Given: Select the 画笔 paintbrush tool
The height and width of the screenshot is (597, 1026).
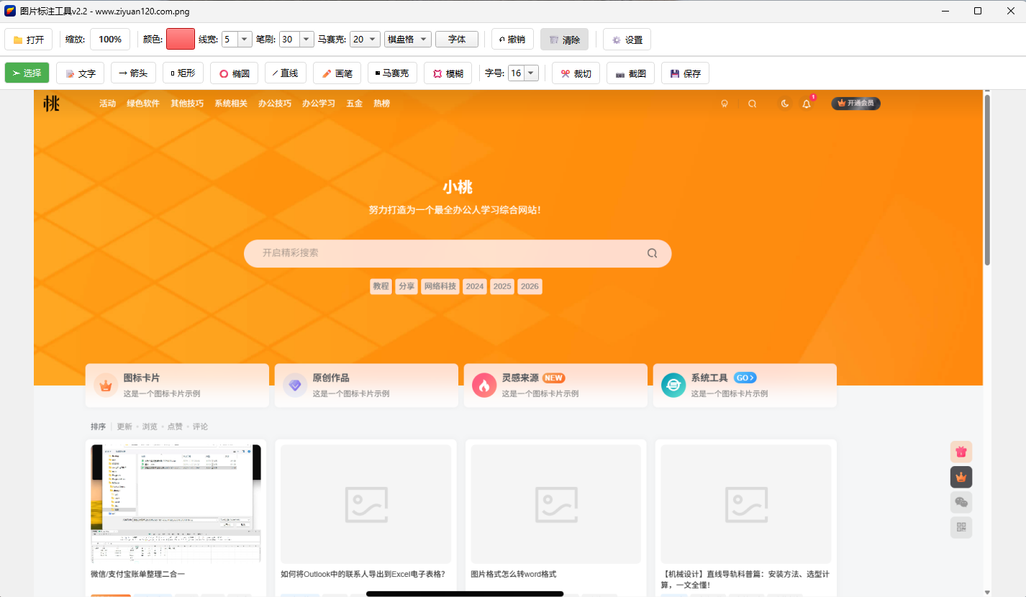Looking at the screenshot, I should (x=336, y=73).
